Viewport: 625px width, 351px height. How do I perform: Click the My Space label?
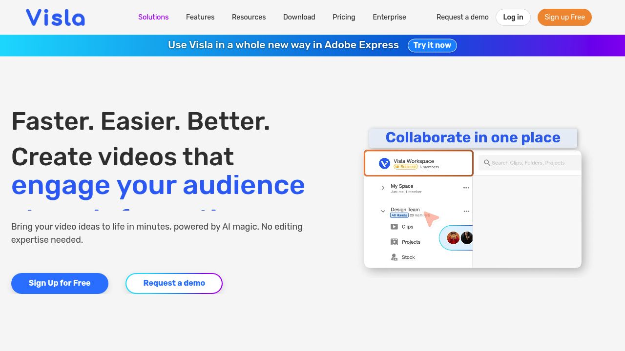[x=402, y=186]
